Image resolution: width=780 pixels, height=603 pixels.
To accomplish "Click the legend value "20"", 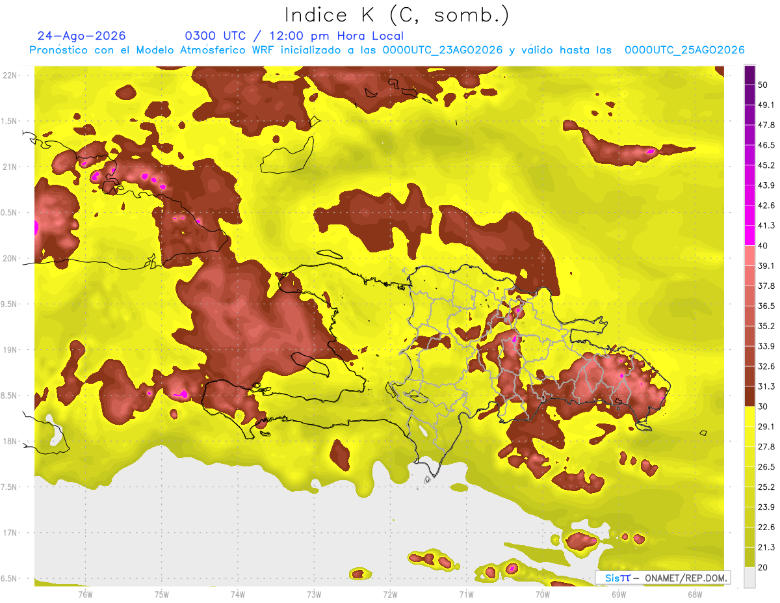I will coord(764,567).
